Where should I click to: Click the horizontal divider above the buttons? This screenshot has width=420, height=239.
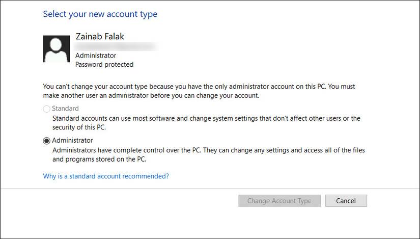210,189
